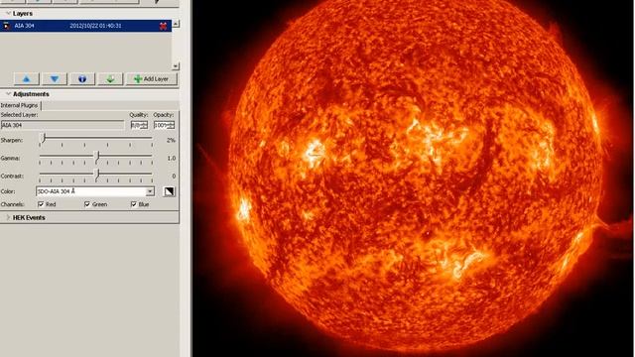This screenshot has width=635, height=357.
Task: Open the Color table dropdown SDO-AIA 304
Action: (x=95, y=191)
